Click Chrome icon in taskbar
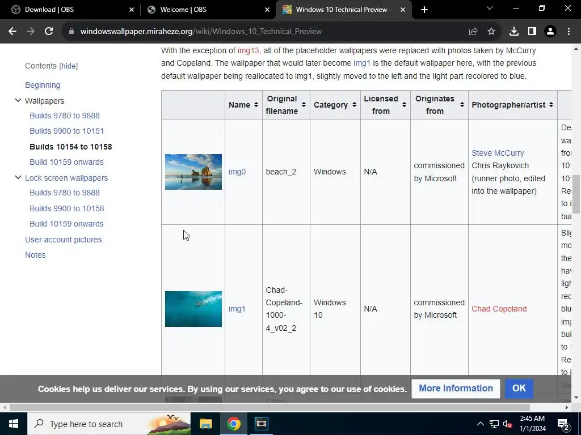Image resolution: width=581 pixels, height=435 pixels. pyautogui.click(x=233, y=424)
